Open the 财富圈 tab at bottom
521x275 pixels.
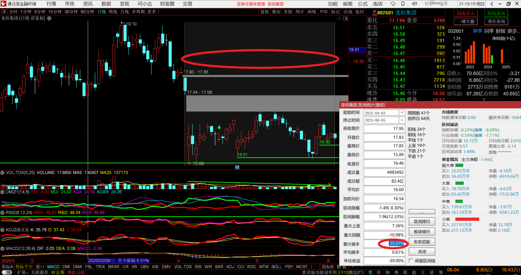click(x=58, y=272)
